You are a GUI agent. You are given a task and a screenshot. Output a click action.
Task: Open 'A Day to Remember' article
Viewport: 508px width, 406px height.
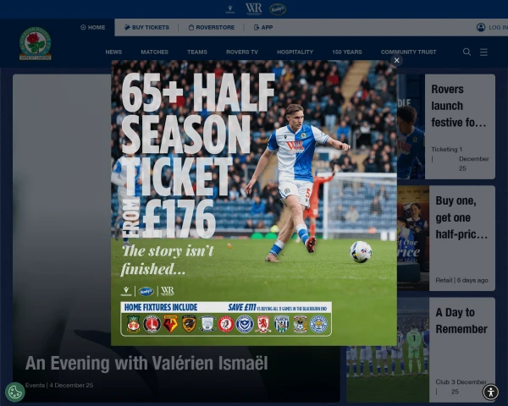tap(461, 321)
